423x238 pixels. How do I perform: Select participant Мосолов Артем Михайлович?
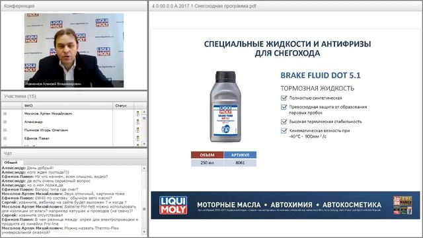(x=48, y=114)
